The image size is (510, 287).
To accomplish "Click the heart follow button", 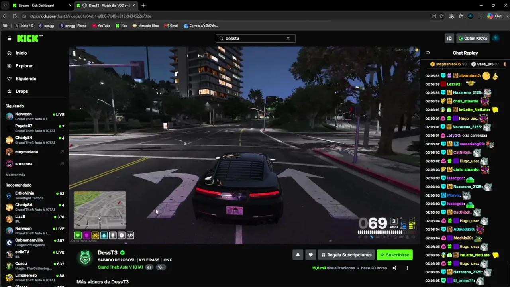I will click(x=311, y=255).
